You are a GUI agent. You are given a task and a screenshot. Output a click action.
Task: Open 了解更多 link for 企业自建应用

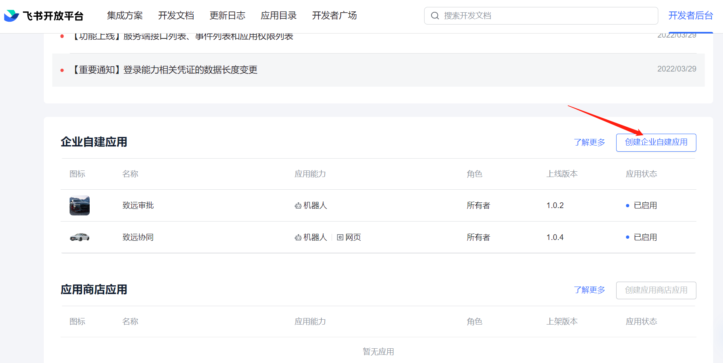(589, 142)
